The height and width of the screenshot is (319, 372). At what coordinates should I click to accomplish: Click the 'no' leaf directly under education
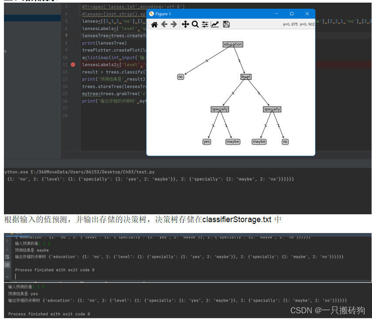click(x=181, y=77)
